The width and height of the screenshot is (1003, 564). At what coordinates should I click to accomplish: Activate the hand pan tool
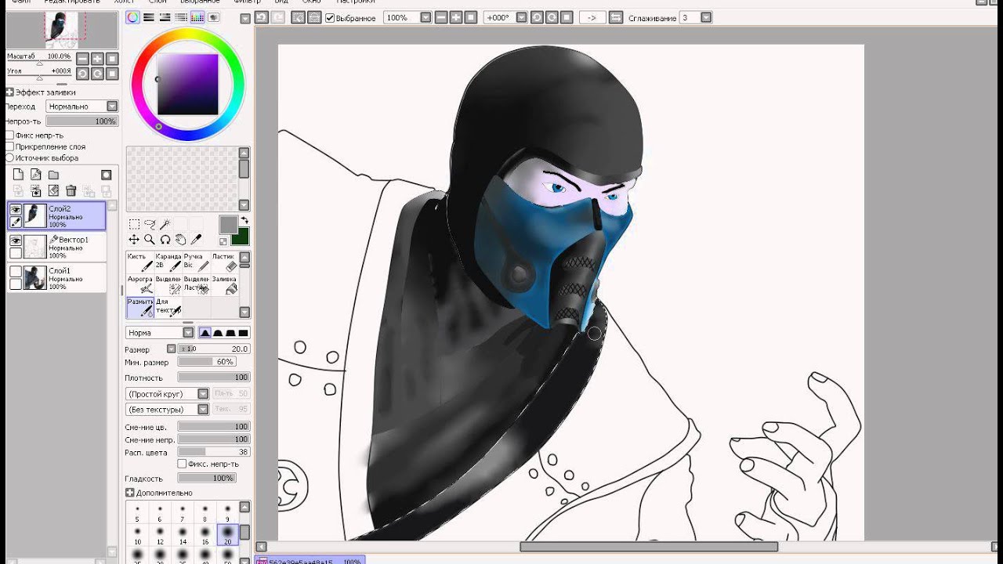tap(181, 240)
